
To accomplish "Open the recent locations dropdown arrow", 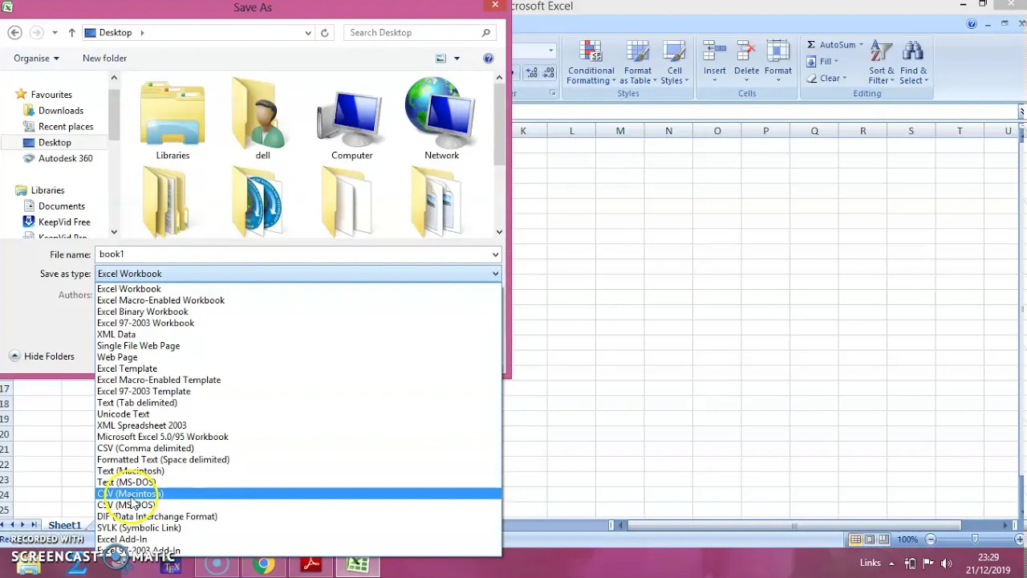I will 55,33.
